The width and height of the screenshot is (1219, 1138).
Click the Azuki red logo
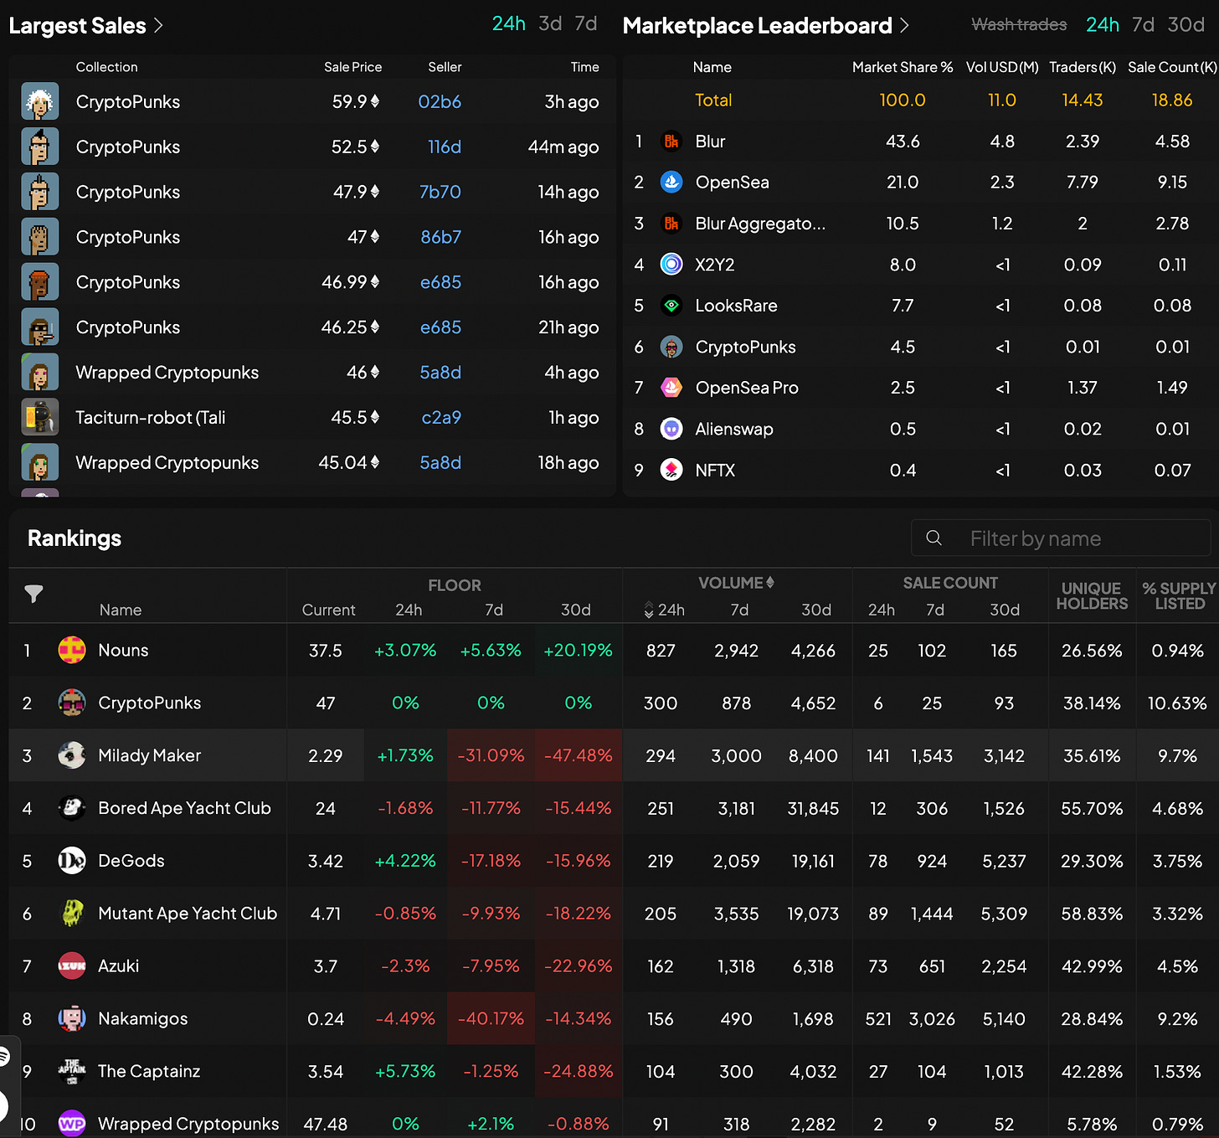tap(72, 966)
